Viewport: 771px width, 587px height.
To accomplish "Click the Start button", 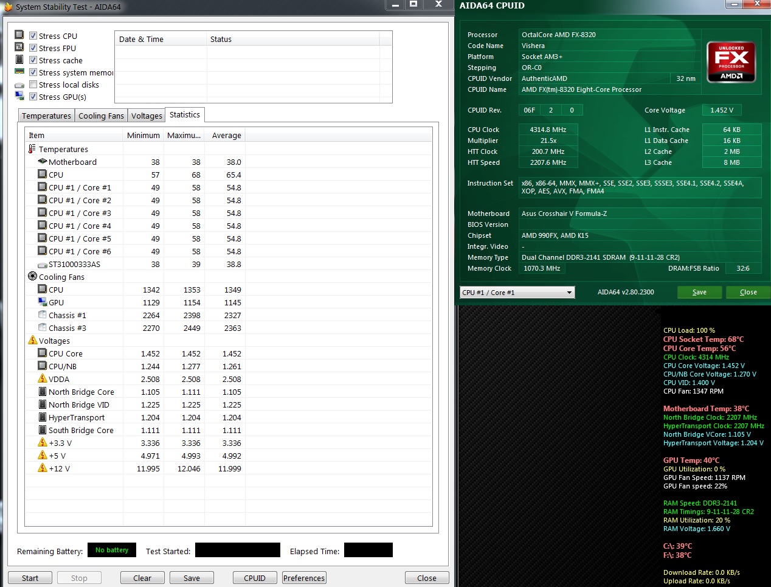I will (30, 578).
